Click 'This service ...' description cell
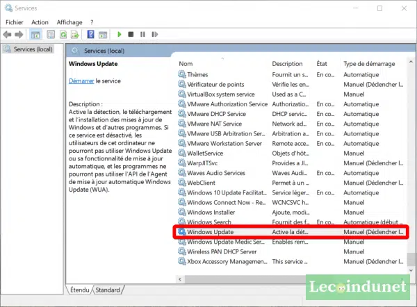This screenshot has width=417, height=307. click(290, 261)
